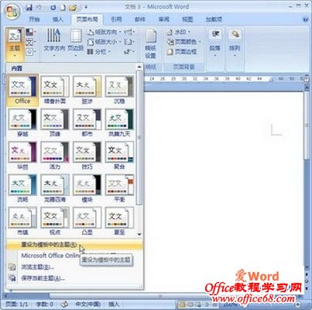The width and height of the screenshot is (312, 310).
Task: Open the 加载项 ribbon tab
Action: pyautogui.click(x=214, y=19)
